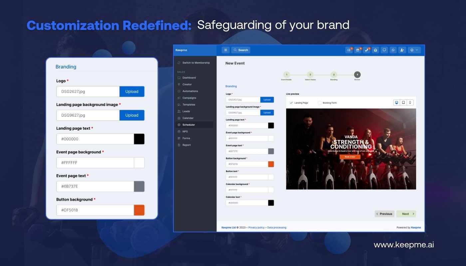Click the add user icon in header
The height and width of the screenshot is (266, 466).
[x=402, y=50]
